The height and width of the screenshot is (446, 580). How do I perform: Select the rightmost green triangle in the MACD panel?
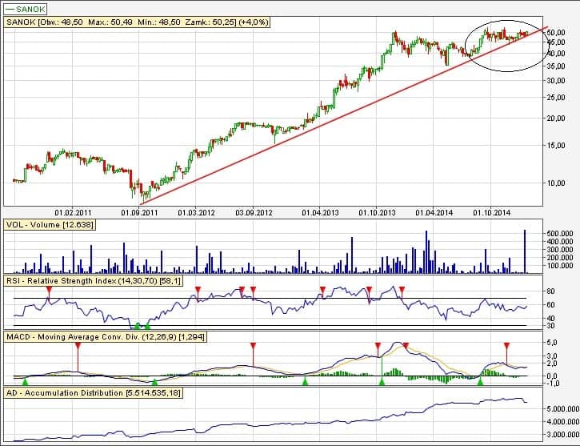pyautogui.click(x=480, y=383)
